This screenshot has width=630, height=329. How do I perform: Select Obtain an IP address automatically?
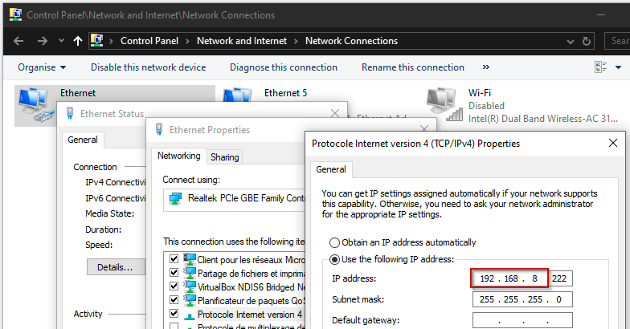pos(334,242)
